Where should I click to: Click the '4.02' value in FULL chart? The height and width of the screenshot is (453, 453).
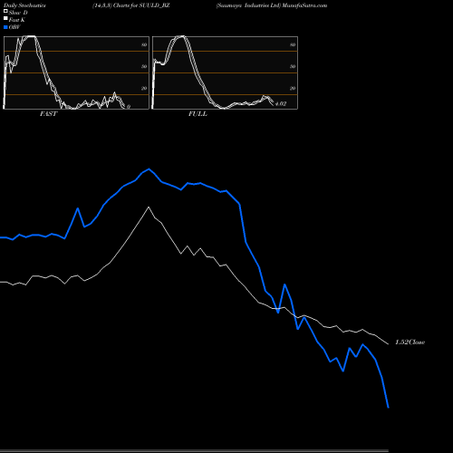click(281, 103)
